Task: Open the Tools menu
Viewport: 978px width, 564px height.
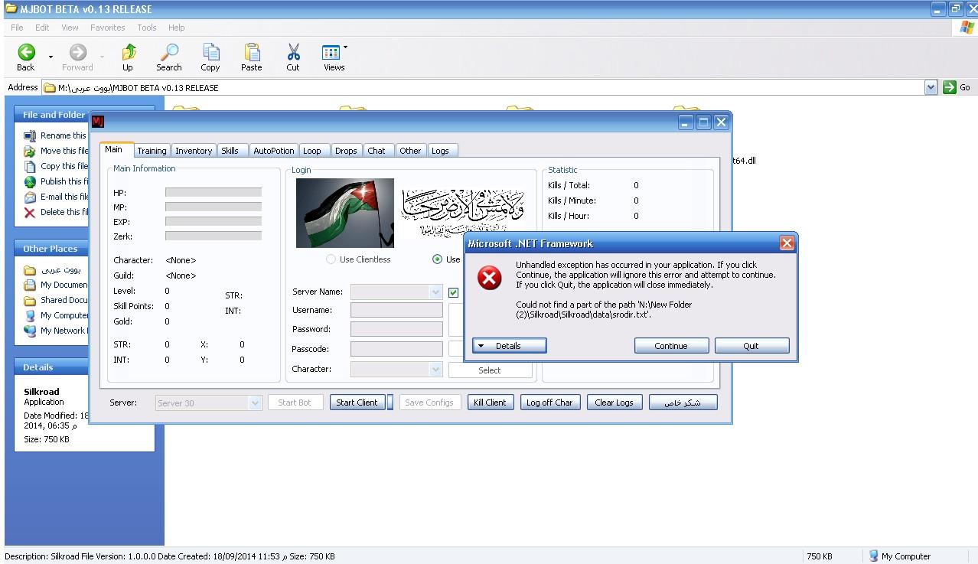Action: coord(147,28)
